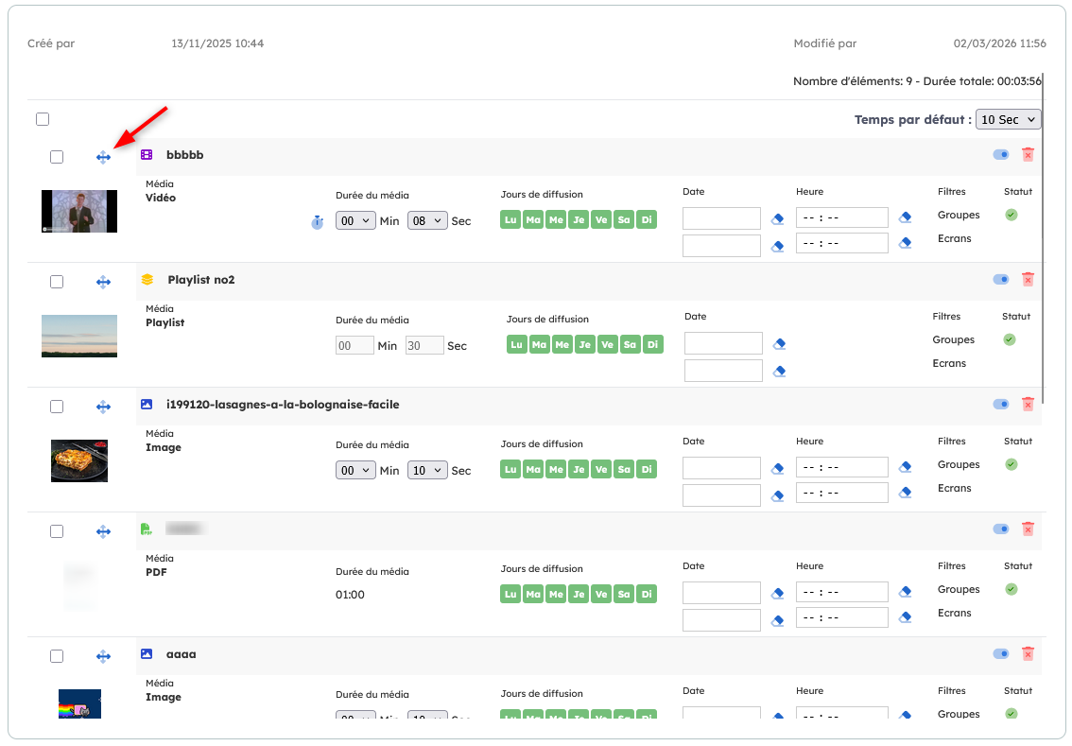Viewport: 1072px width, 746px height.
Task: Click the move handle for bbbbb item
Action: pyautogui.click(x=103, y=157)
